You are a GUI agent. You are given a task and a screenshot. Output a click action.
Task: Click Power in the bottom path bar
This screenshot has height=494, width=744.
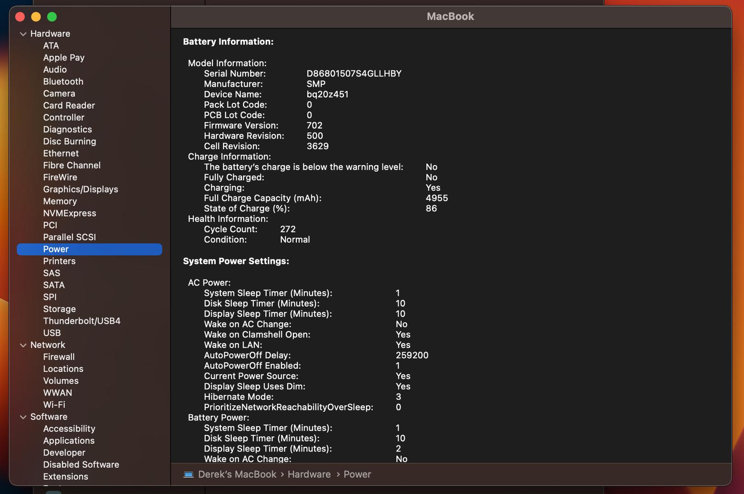pyautogui.click(x=357, y=474)
